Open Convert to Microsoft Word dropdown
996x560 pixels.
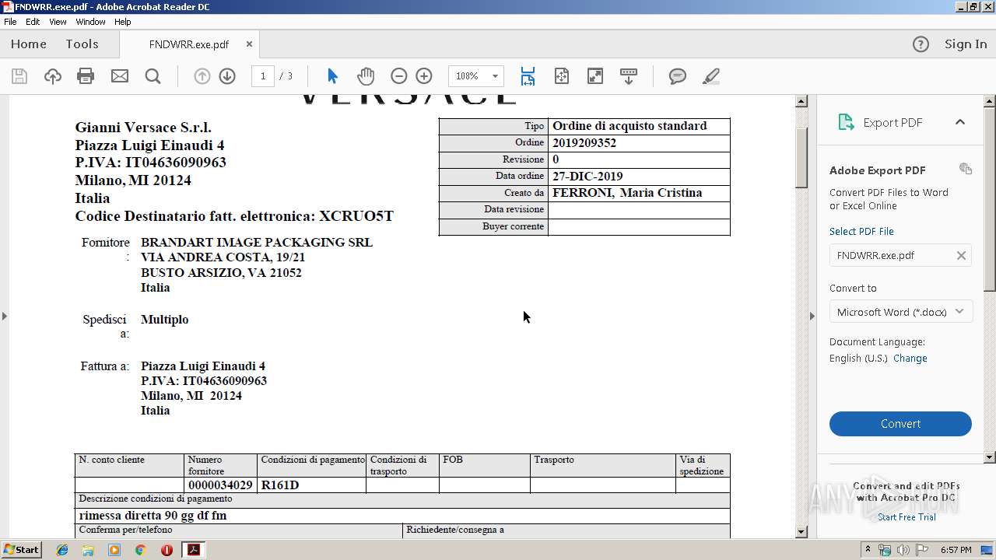900,312
